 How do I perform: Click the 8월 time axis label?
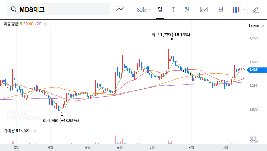pos(191,148)
